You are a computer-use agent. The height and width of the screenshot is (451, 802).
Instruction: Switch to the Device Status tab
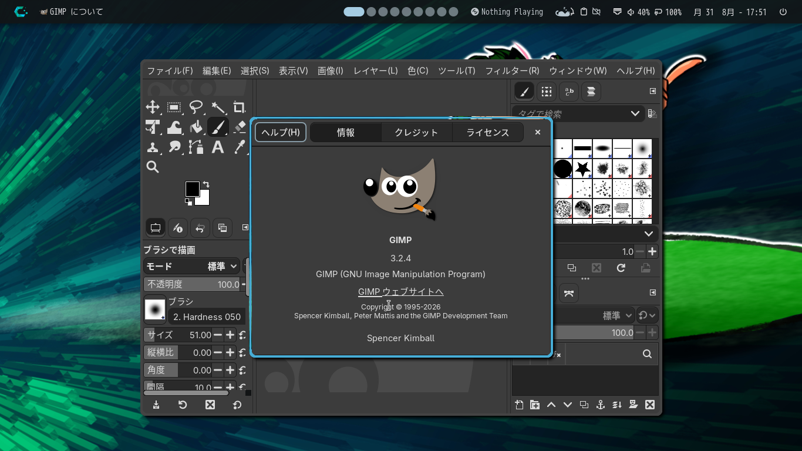coord(178,228)
